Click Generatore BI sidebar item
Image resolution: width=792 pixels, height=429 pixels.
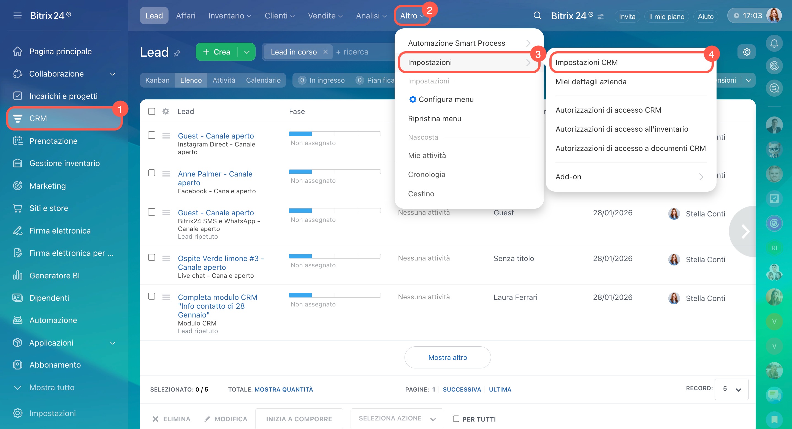pyautogui.click(x=55, y=275)
